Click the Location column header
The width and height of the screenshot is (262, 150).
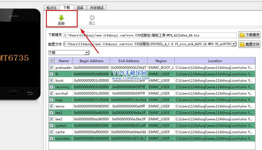pos(215,61)
